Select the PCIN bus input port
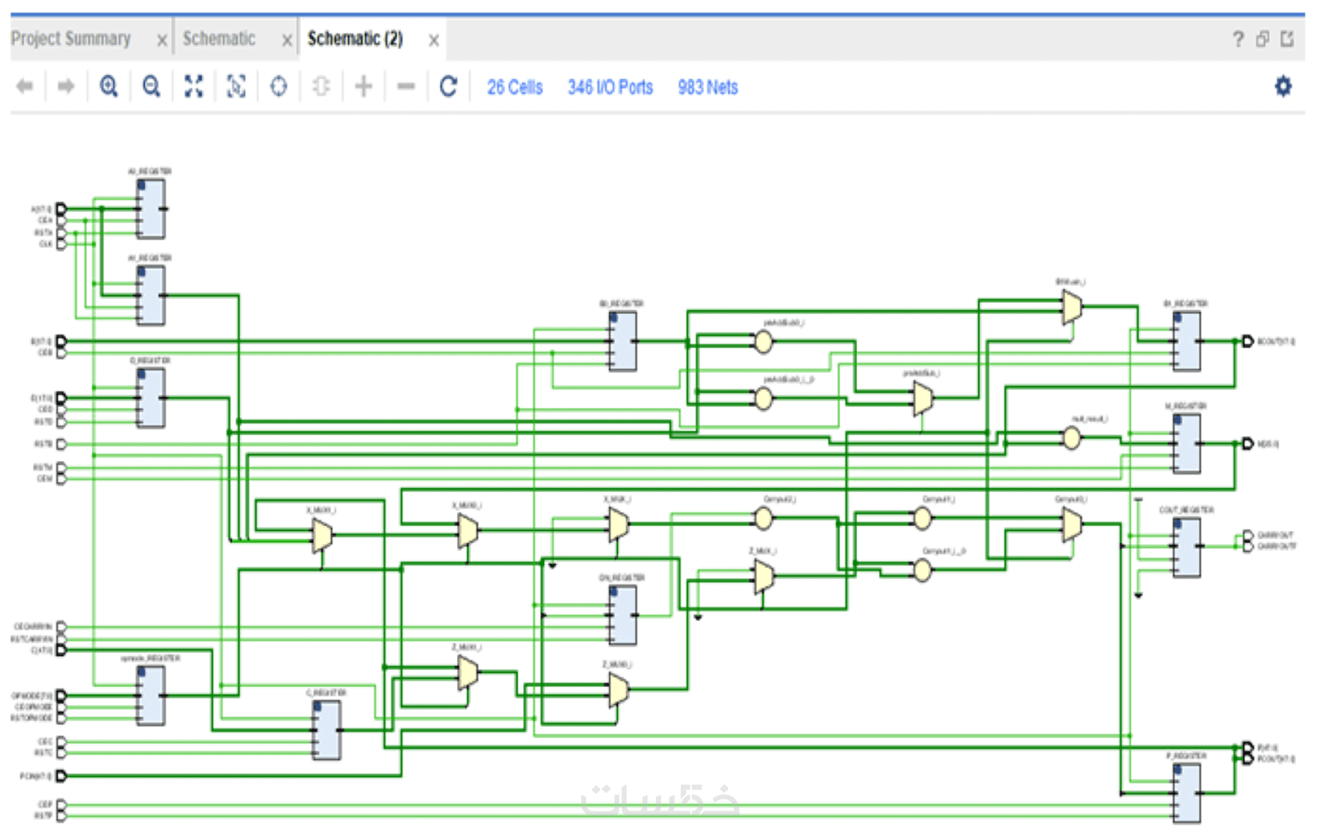1321x833 pixels. click(x=61, y=775)
